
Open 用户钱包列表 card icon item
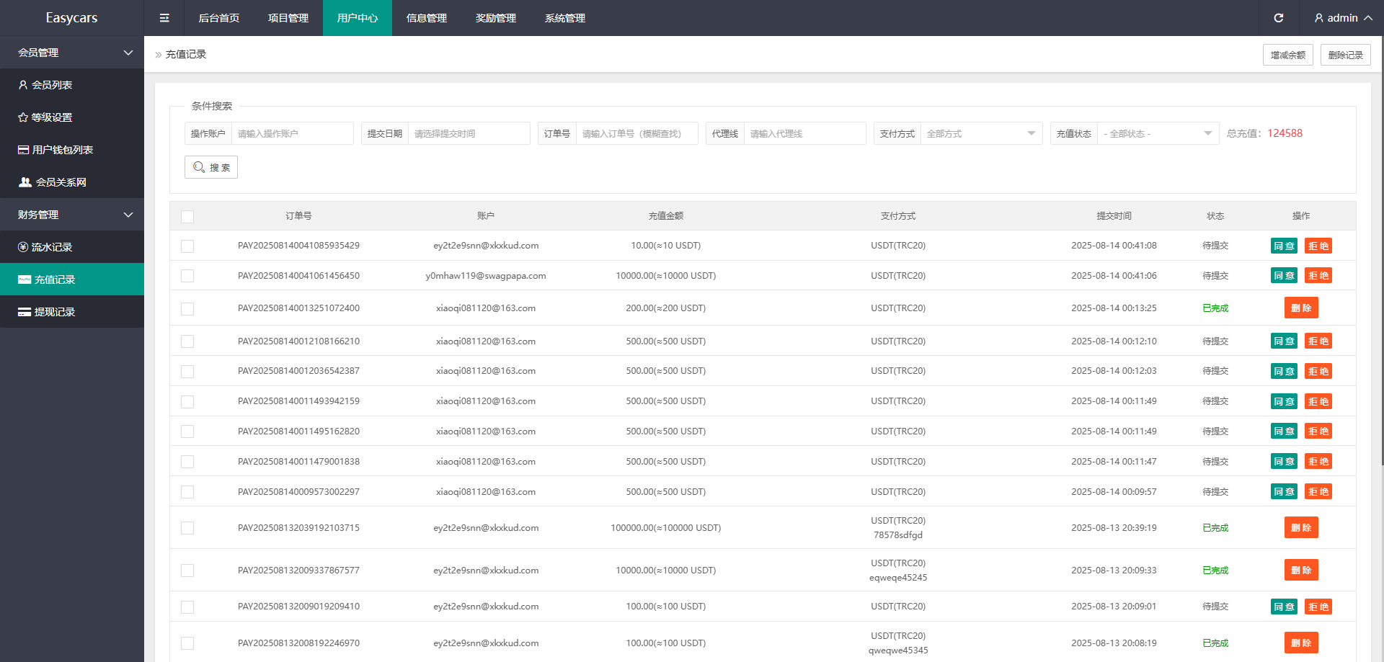click(23, 150)
